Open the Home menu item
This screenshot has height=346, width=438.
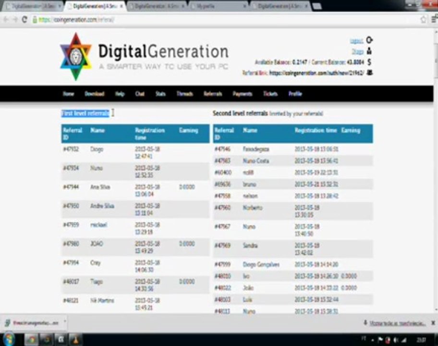[68, 94]
